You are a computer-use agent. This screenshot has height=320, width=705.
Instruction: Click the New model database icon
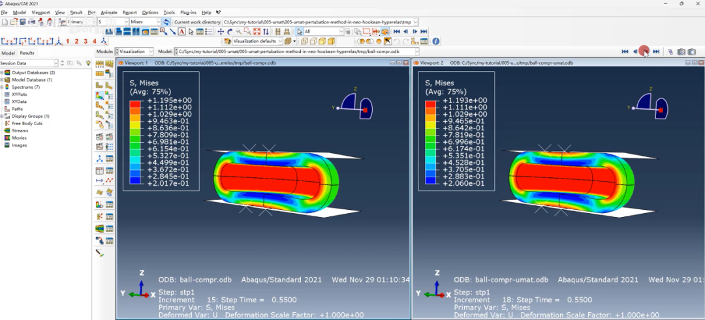click(x=5, y=22)
